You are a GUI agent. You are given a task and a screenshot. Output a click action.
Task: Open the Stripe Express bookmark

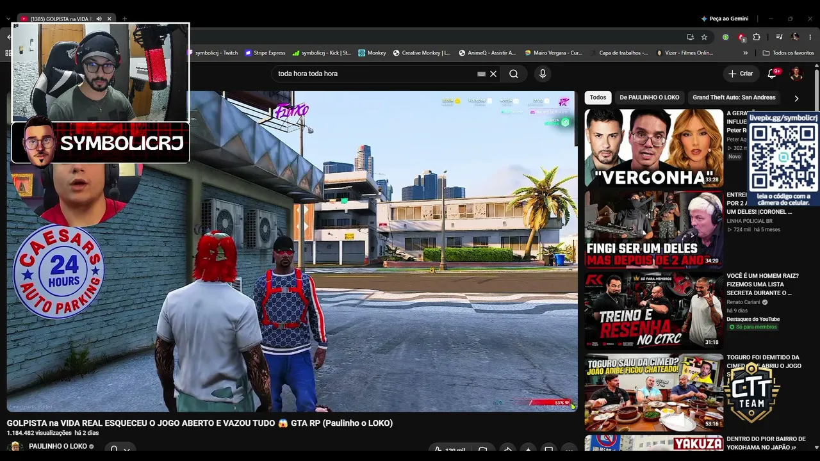click(x=265, y=53)
